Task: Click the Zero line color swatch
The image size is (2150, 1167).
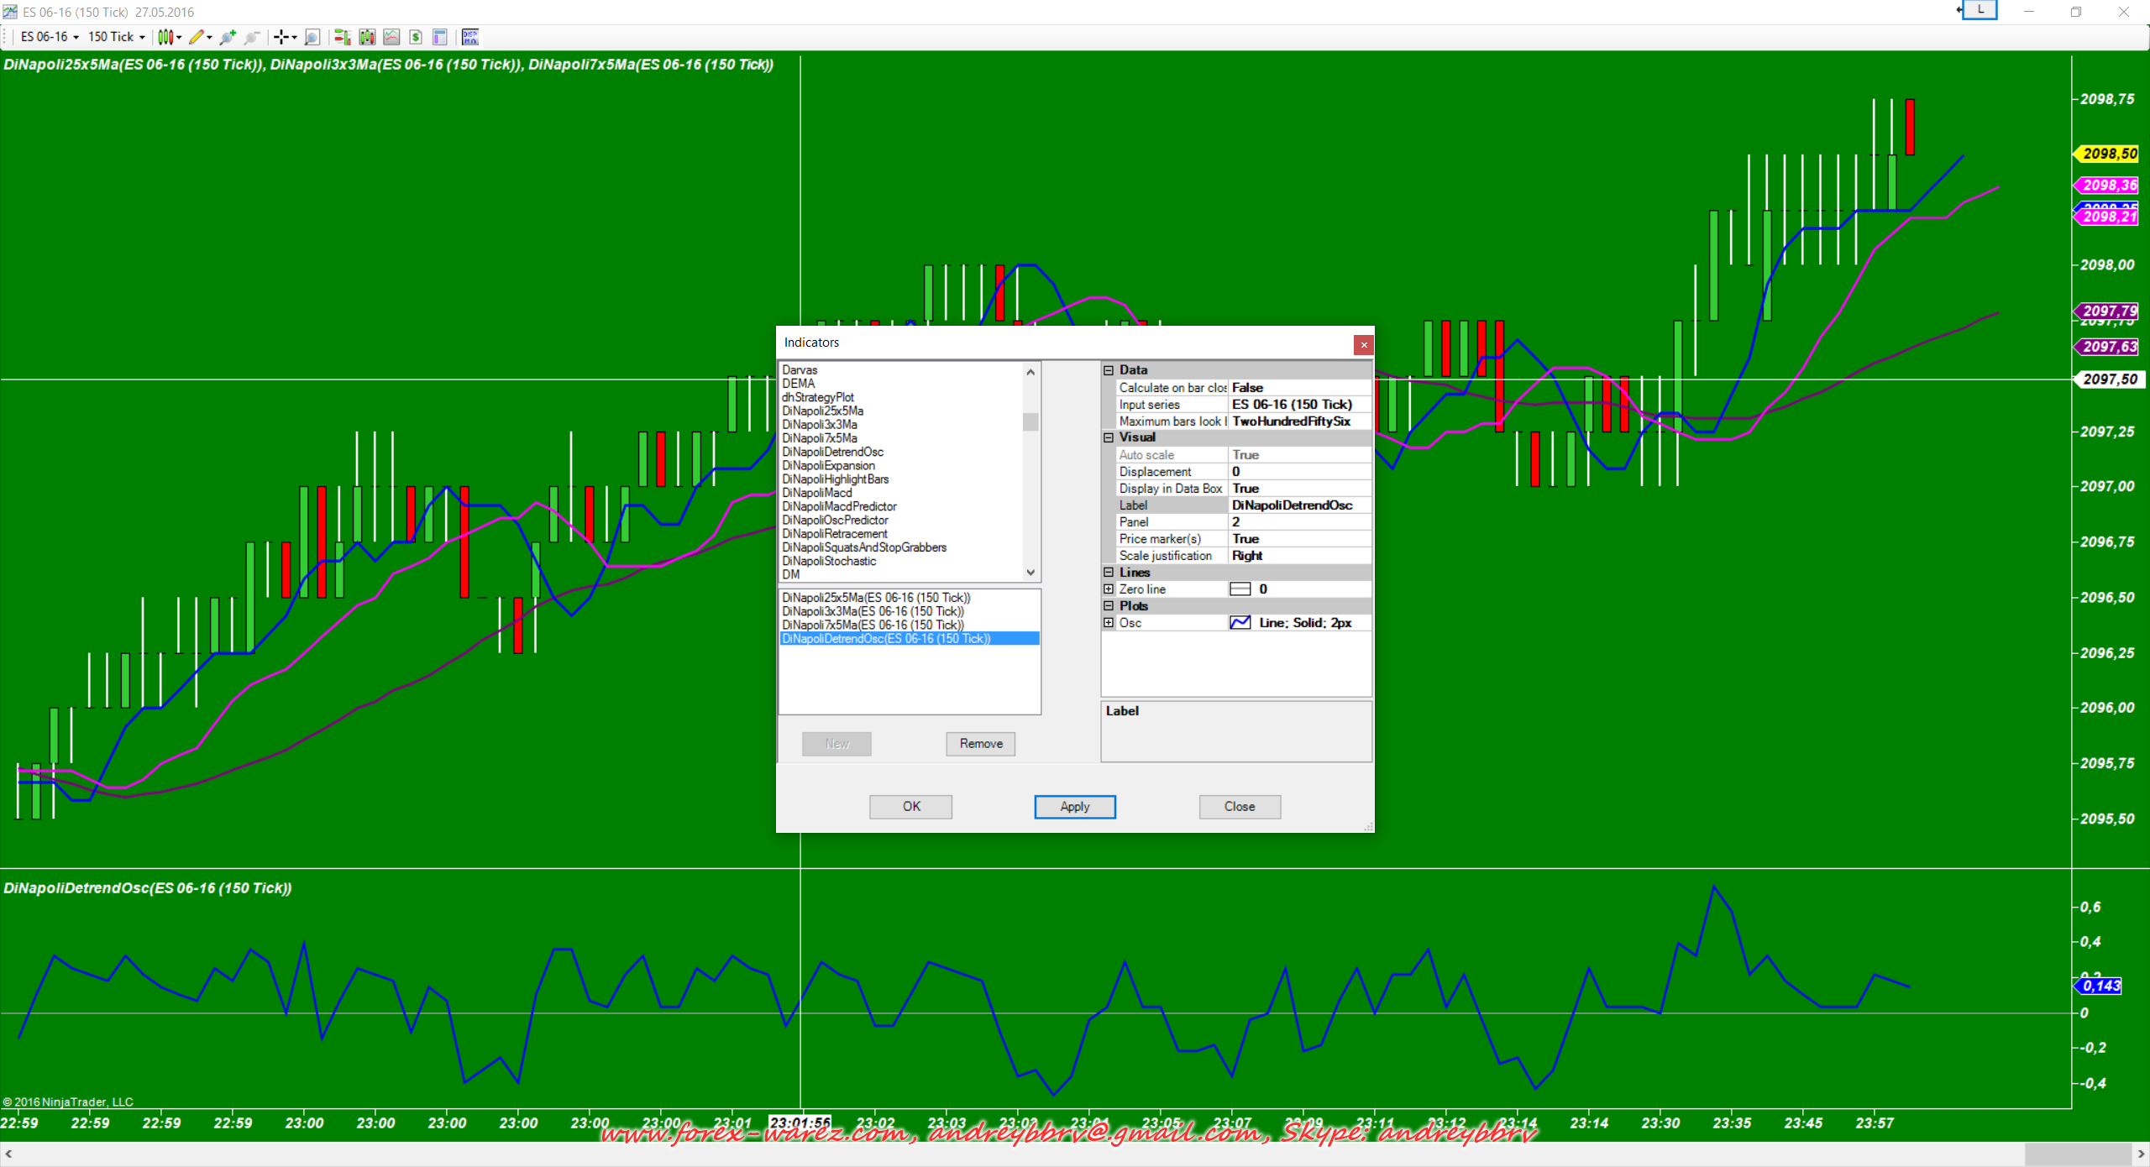Action: pyautogui.click(x=1240, y=589)
